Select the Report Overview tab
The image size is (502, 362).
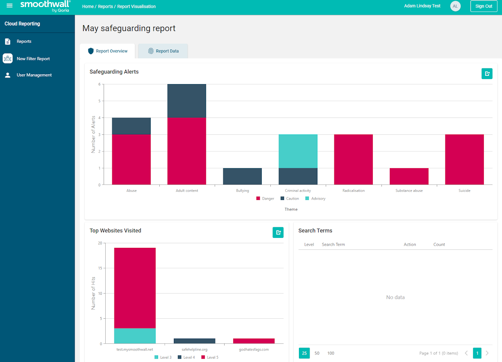108,51
